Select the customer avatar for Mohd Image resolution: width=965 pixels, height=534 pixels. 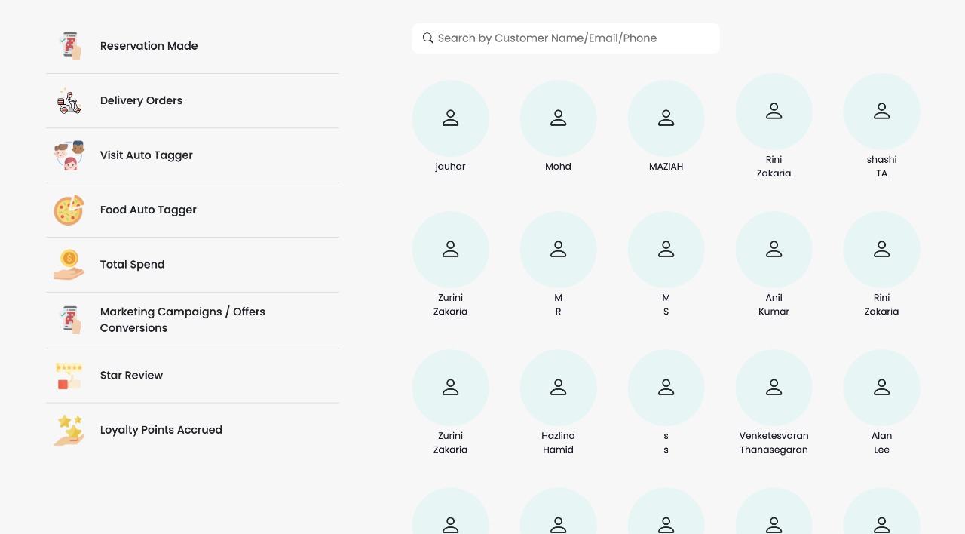(558, 118)
